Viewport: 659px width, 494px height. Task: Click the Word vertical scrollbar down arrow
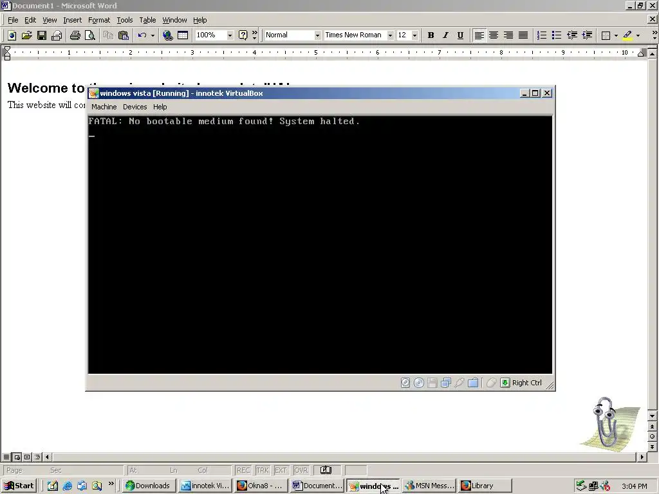[x=653, y=416]
